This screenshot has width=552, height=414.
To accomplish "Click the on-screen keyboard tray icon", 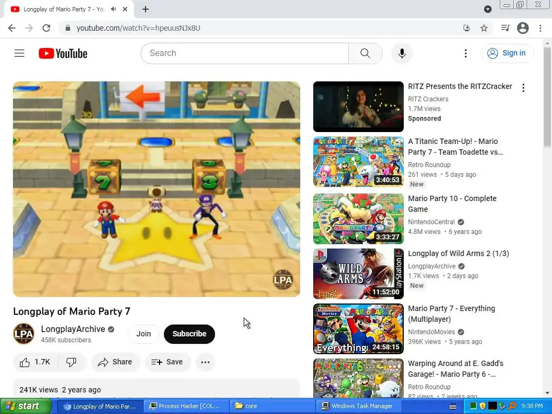I will click(x=453, y=406).
